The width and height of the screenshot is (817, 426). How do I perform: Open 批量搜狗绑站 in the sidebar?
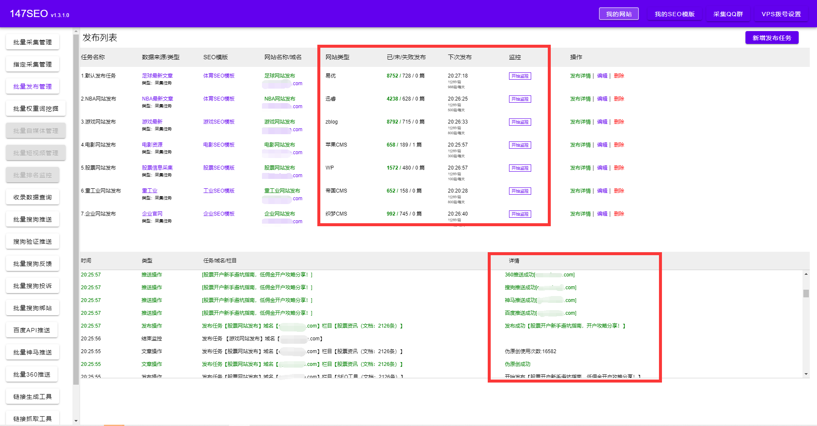tap(32, 308)
